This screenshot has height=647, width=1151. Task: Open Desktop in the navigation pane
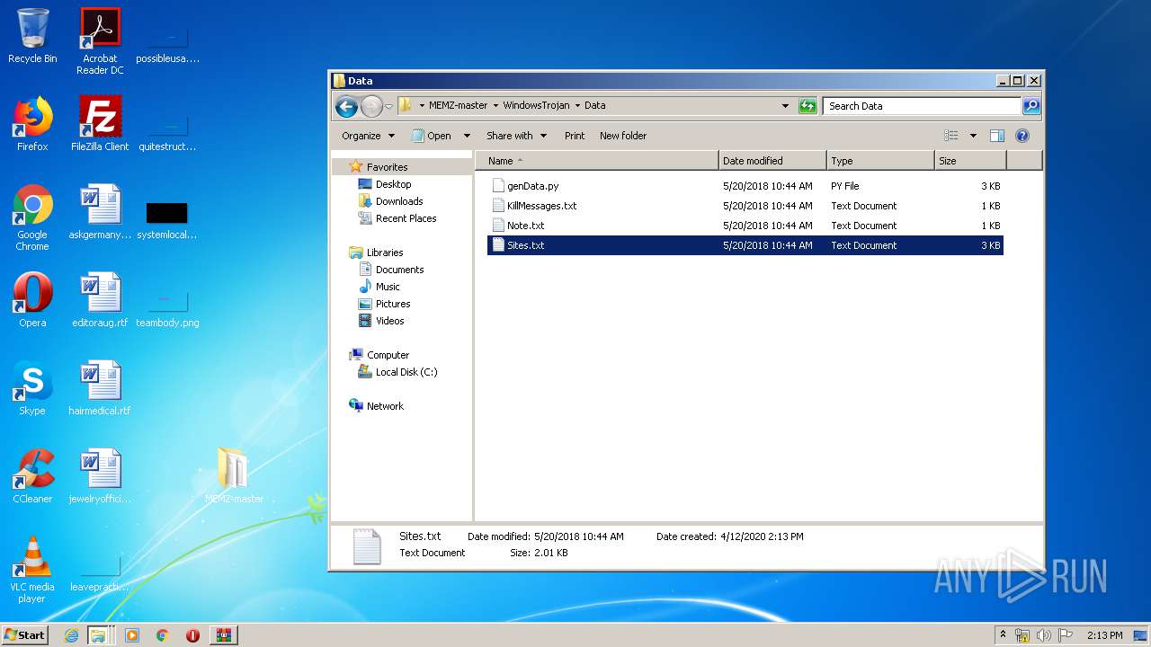click(x=393, y=184)
